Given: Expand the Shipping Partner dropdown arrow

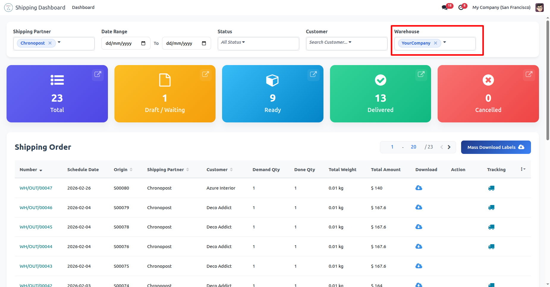Looking at the screenshot, I should tap(59, 42).
